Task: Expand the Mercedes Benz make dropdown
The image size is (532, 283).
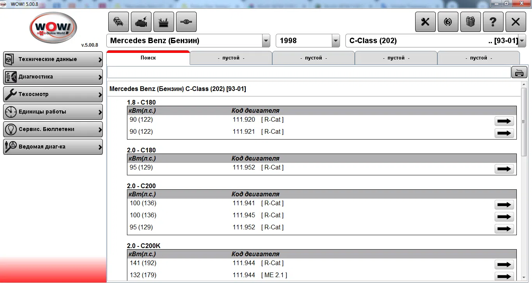Action: [266, 41]
